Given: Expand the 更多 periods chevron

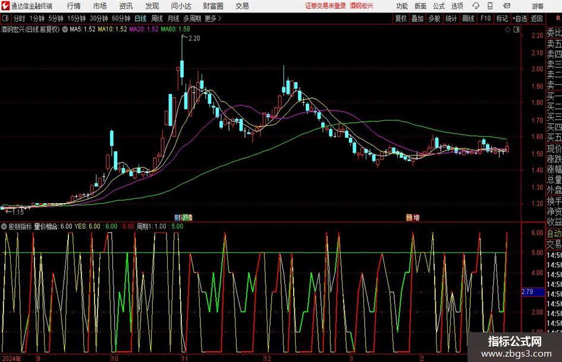Looking at the screenshot, I should pos(213,18).
